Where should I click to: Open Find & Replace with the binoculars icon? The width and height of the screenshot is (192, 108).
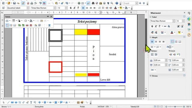pos(93,3)
